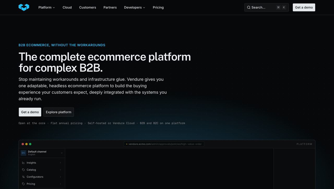Open the Developers dropdown menu

135,8
